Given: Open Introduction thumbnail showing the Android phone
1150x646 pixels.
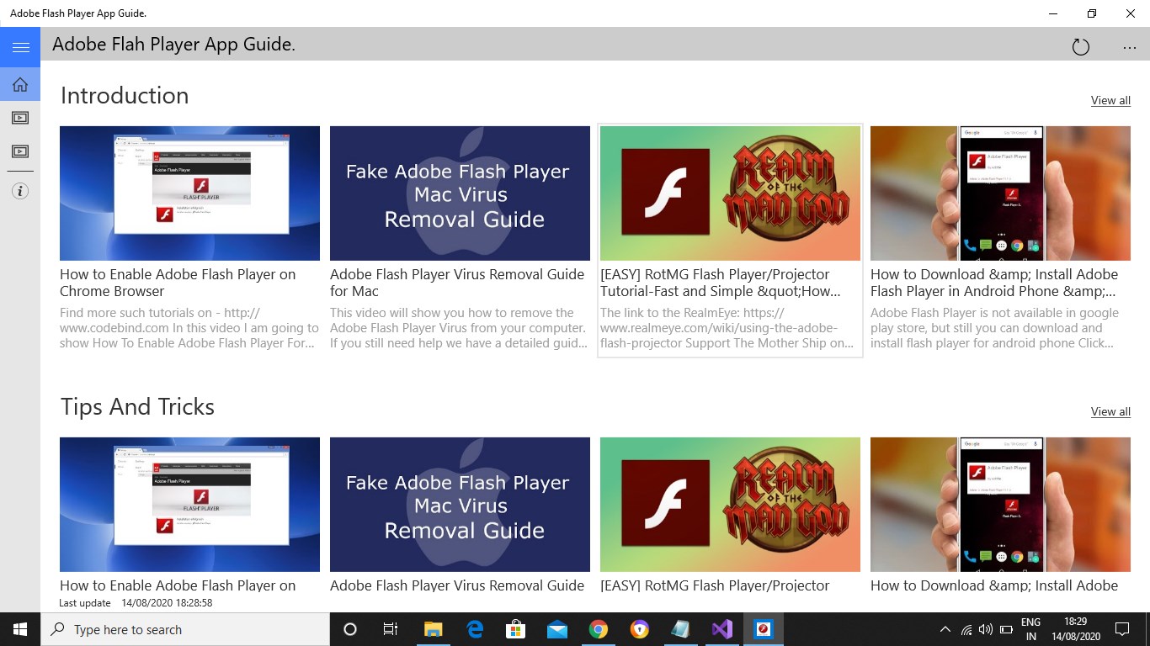Looking at the screenshot, I should 1000,193.
